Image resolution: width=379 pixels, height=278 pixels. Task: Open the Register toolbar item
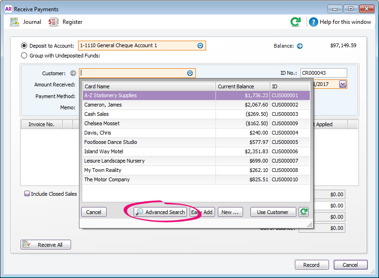click(x=65, y=22)
